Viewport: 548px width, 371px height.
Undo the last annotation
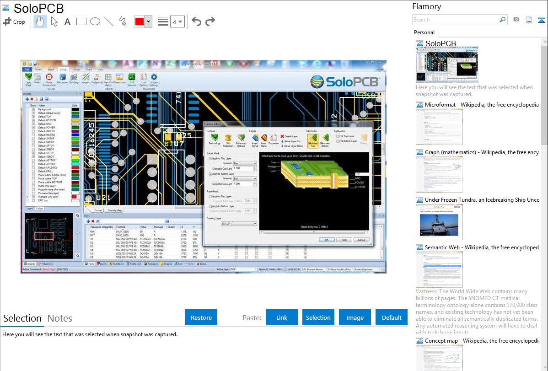point(196,22)
